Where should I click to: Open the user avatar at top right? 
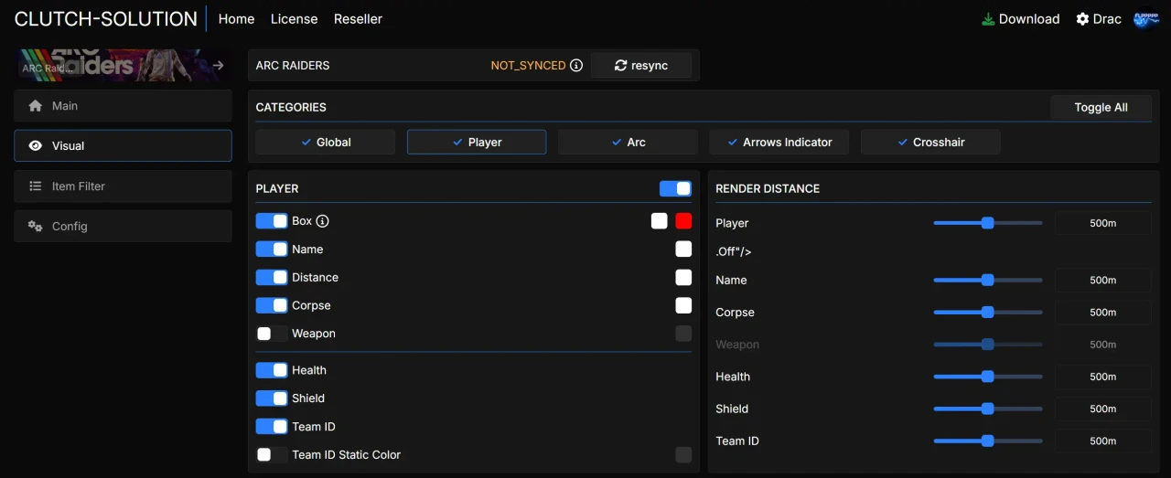(x=1146, y=18)
